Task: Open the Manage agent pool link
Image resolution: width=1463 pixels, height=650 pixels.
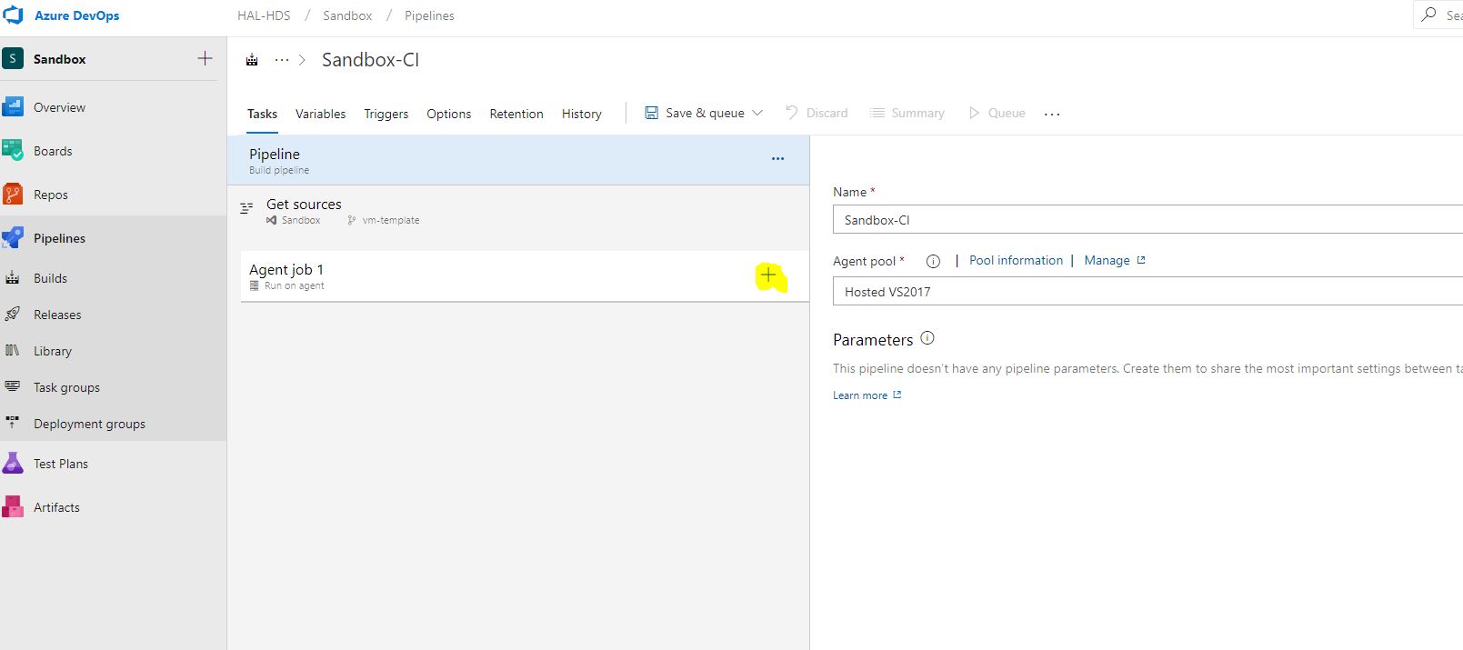Action: tap(1115, 260)
